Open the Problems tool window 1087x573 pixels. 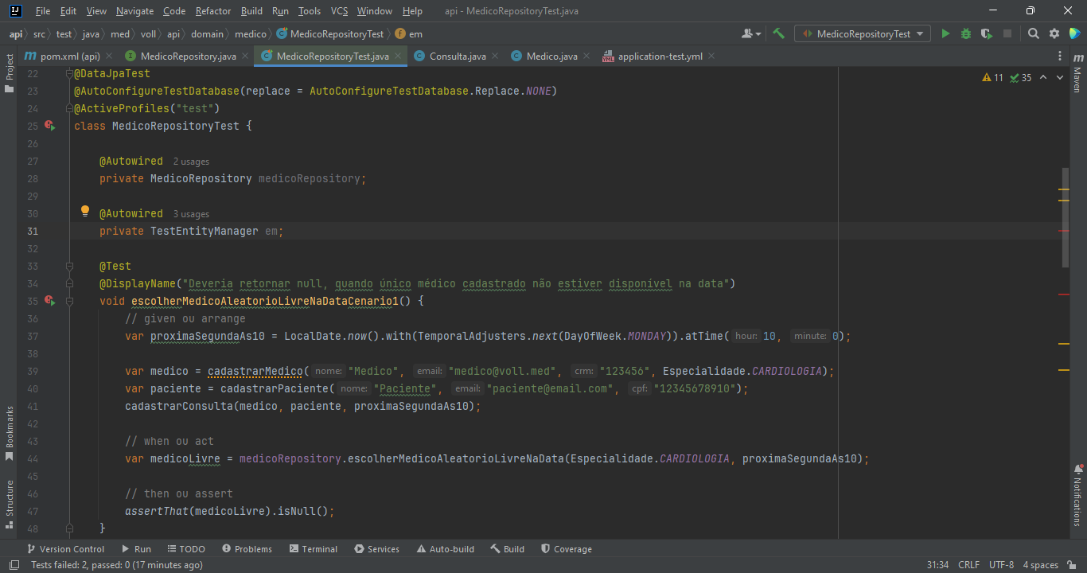click(x=247, y=549)
